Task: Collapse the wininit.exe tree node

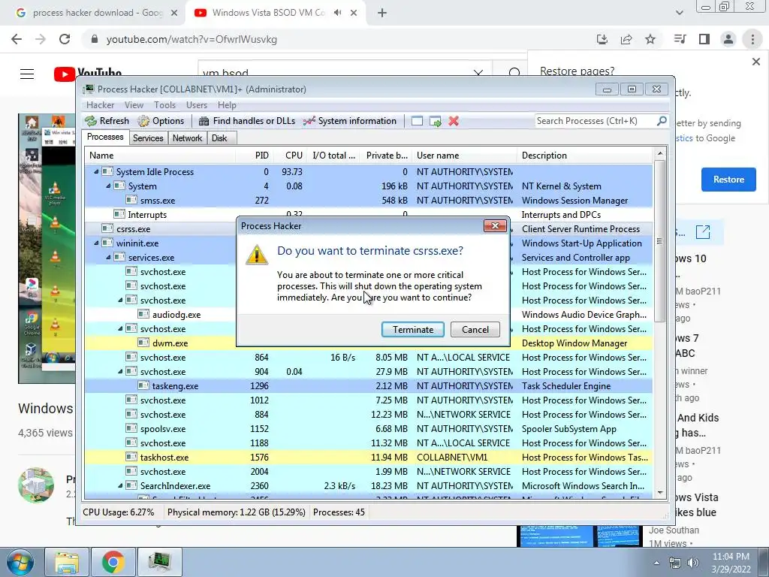Action: click(x=96, y=243)
